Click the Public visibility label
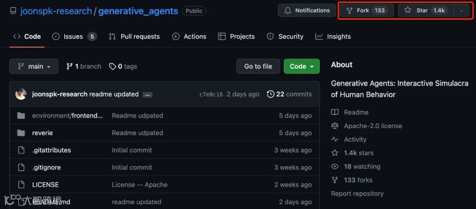Viewport: 476px width, 209px height. [194, 11]
